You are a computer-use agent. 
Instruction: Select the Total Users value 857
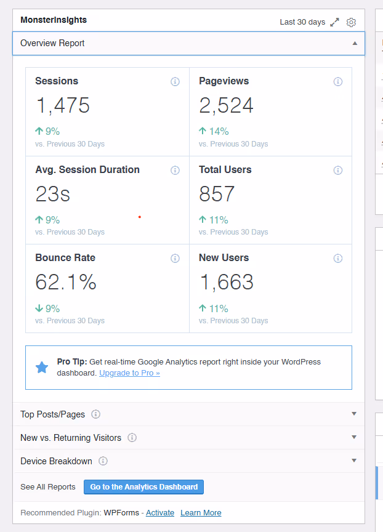pyautogui.click(x=217, y=194)
